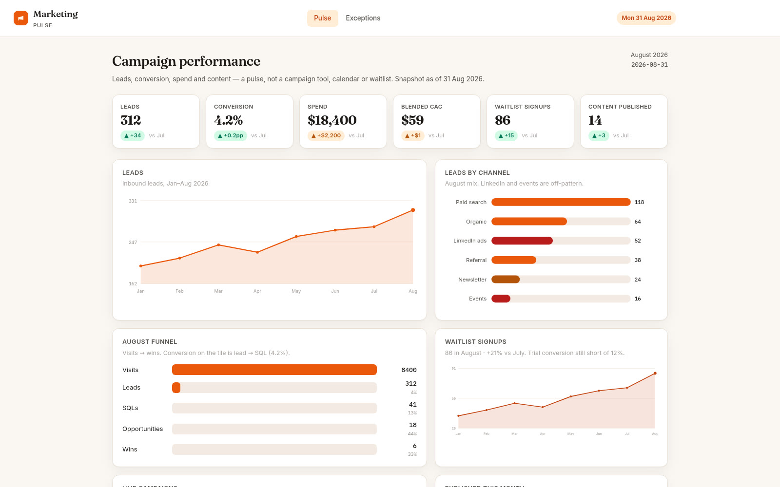This screenshot has height=487, width=780.
Task: Click the SQLs funnel bar
Action: 274,408
